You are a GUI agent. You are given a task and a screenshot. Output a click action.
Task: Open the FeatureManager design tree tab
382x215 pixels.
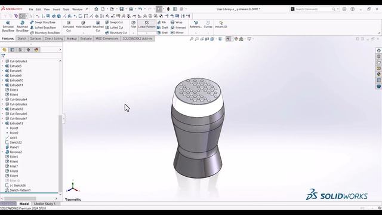point(4,50)
